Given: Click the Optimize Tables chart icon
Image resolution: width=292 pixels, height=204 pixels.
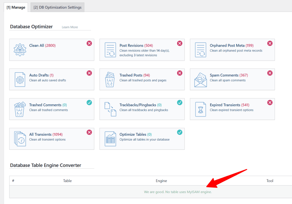Looking at the screenshot, I should 110,139.
